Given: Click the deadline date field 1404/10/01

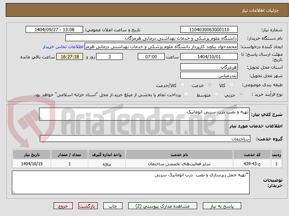Looking at the screenshot, I should point(209,56).
